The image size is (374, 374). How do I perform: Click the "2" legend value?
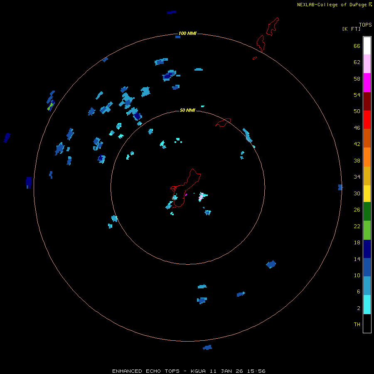click(x=359, y=308)
